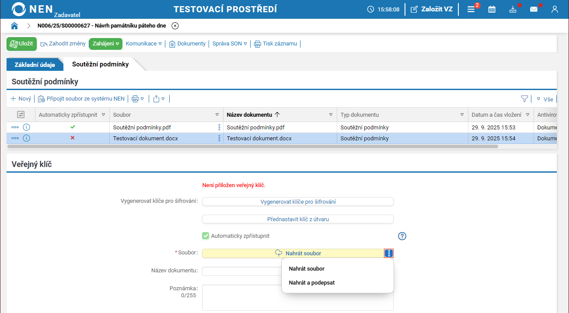The image size is (569, 313).
Task: Click Vygenerovat klíče pro šifrování button
Action: [298, 202]
